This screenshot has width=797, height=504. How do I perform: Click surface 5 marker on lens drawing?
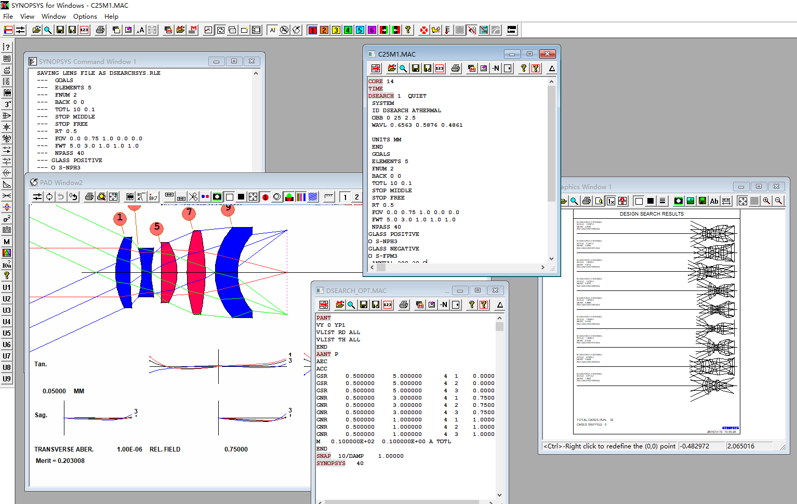point(157,228)
